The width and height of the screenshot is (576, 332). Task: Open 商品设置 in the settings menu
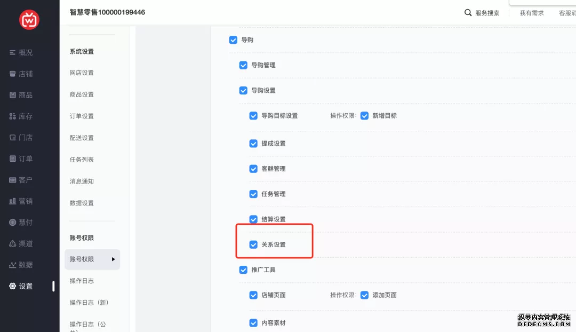[x=82, y=94]
